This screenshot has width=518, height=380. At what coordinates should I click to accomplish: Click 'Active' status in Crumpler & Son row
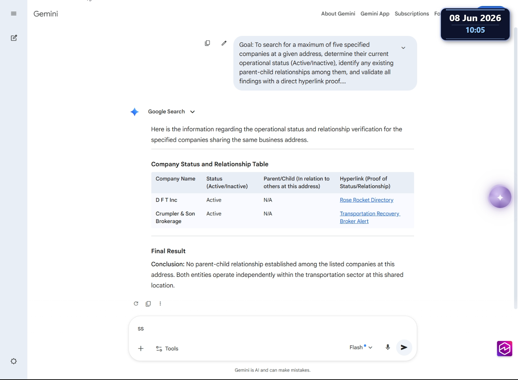[214, 214]
